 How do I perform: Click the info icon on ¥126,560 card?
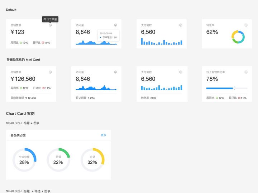50,72
